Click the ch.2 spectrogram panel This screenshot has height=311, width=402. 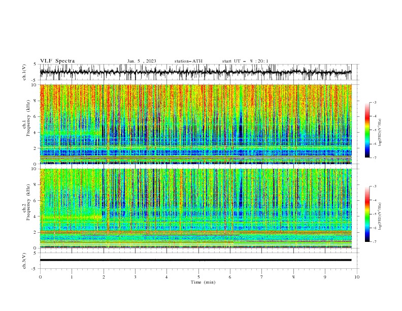(195, 208)
